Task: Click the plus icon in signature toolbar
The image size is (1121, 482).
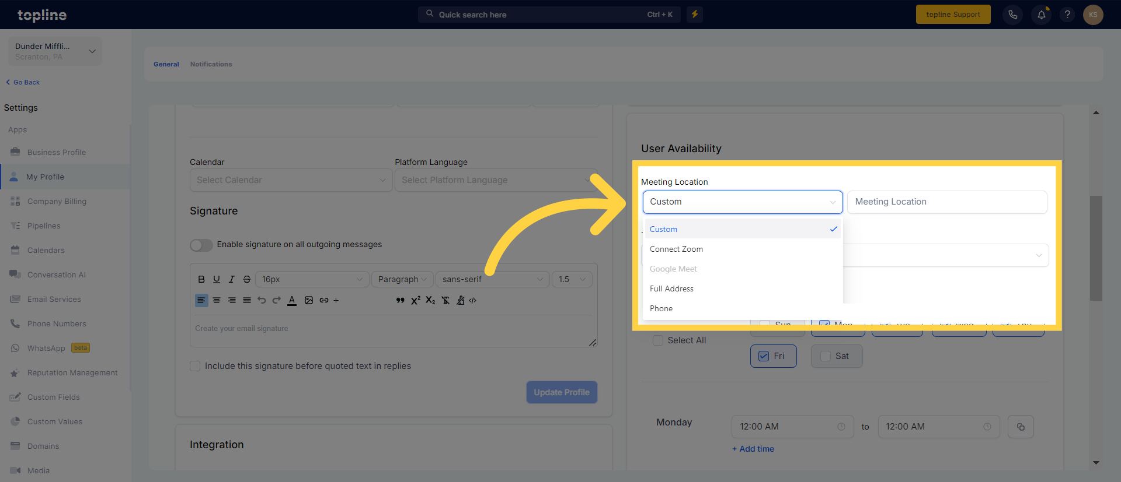Action: tap(336, 301)
